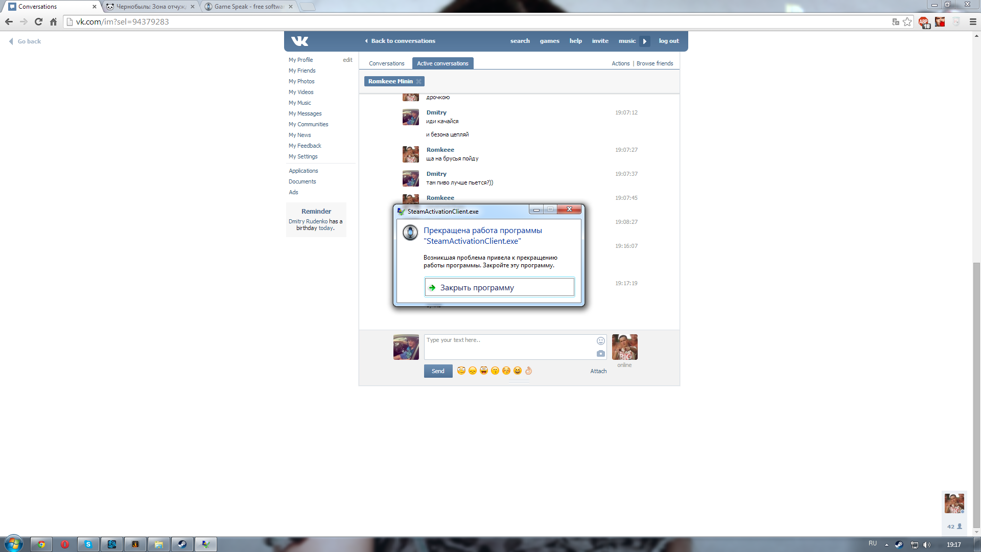Click the Attach link
The image size is (981, 552).
[x=598, y=371]
